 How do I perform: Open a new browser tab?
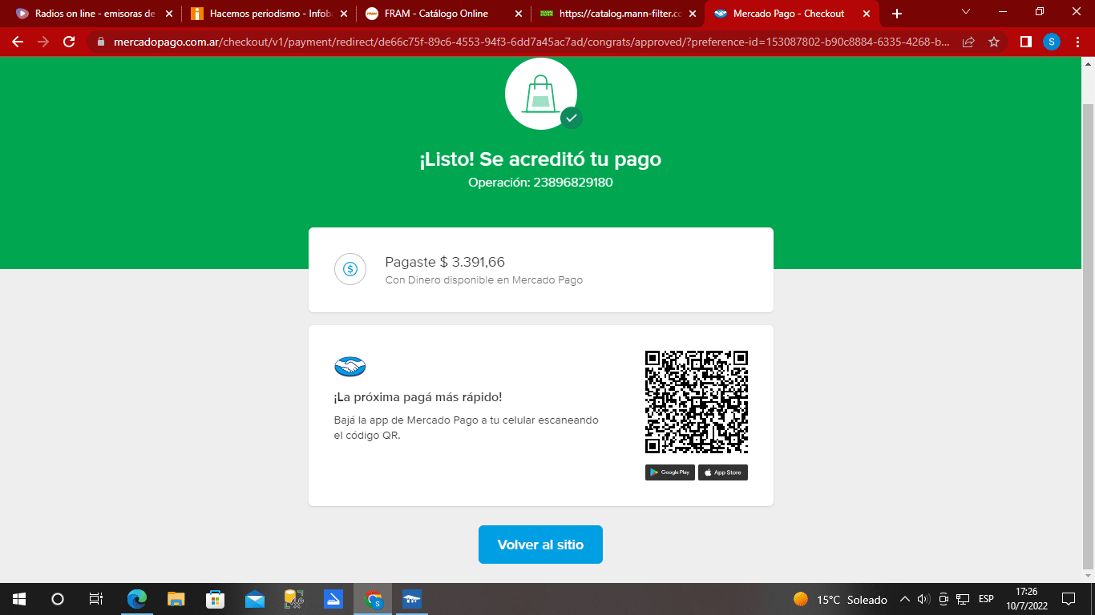pyautogui.click(x=897, y=14)
